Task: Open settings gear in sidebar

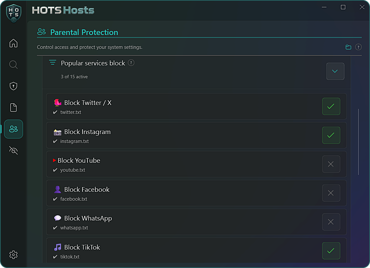Action: click(14, 255)
